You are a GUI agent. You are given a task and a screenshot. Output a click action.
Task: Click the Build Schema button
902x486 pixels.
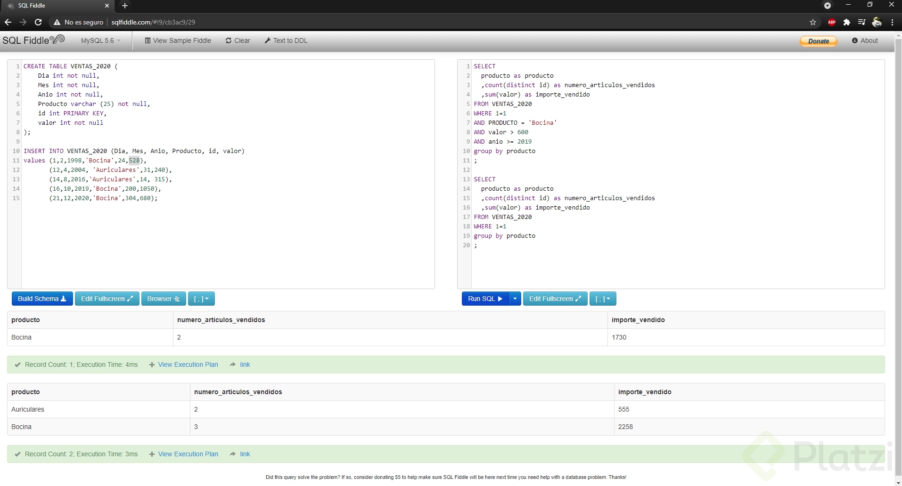tap(41, 299)
